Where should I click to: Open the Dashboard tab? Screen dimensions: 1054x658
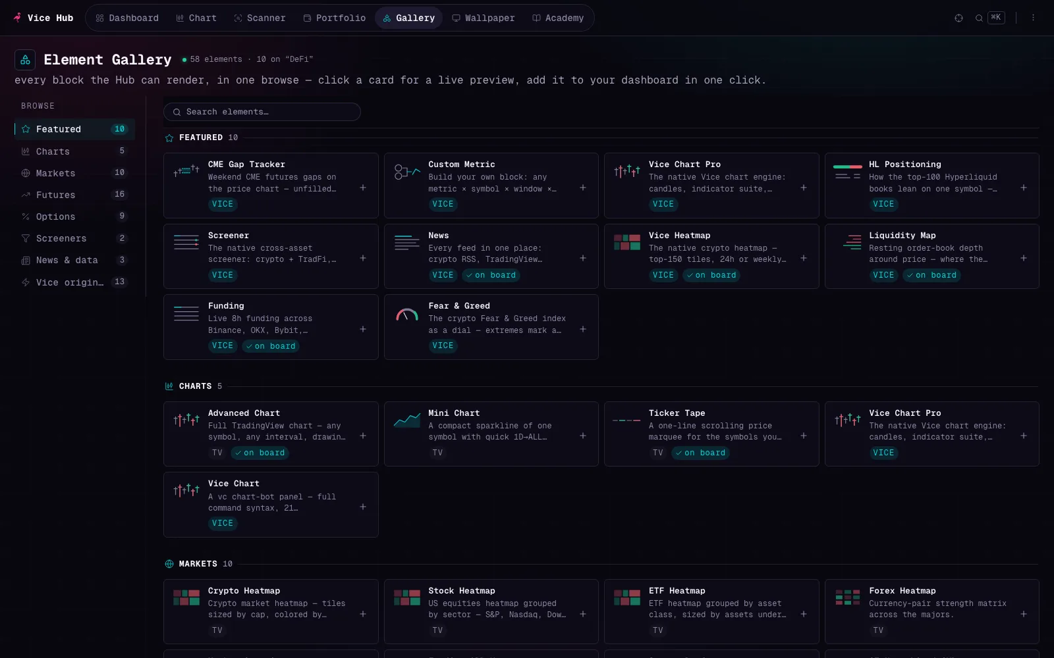point(127,18)
